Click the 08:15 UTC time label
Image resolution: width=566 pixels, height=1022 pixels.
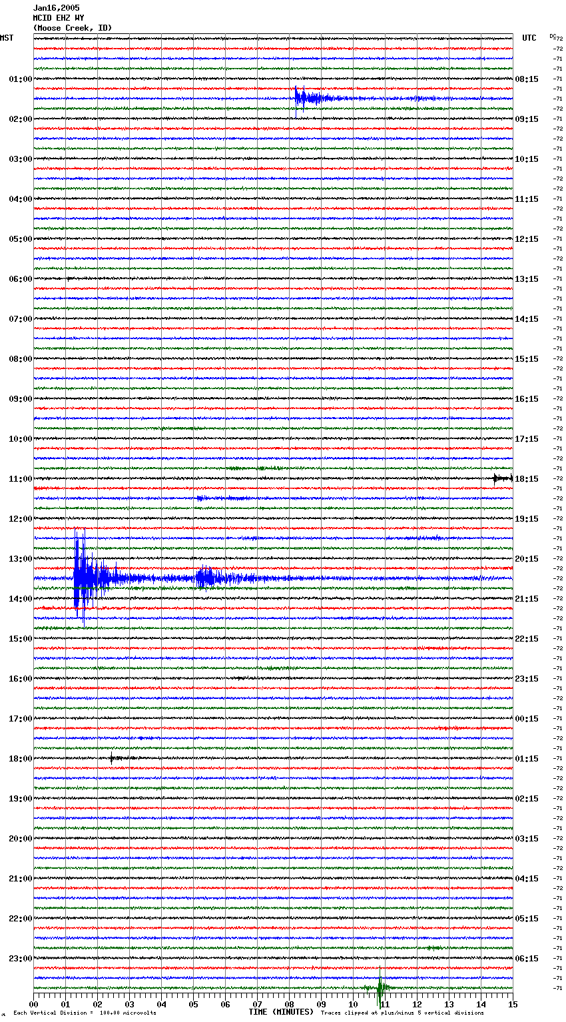pos(527,79)
